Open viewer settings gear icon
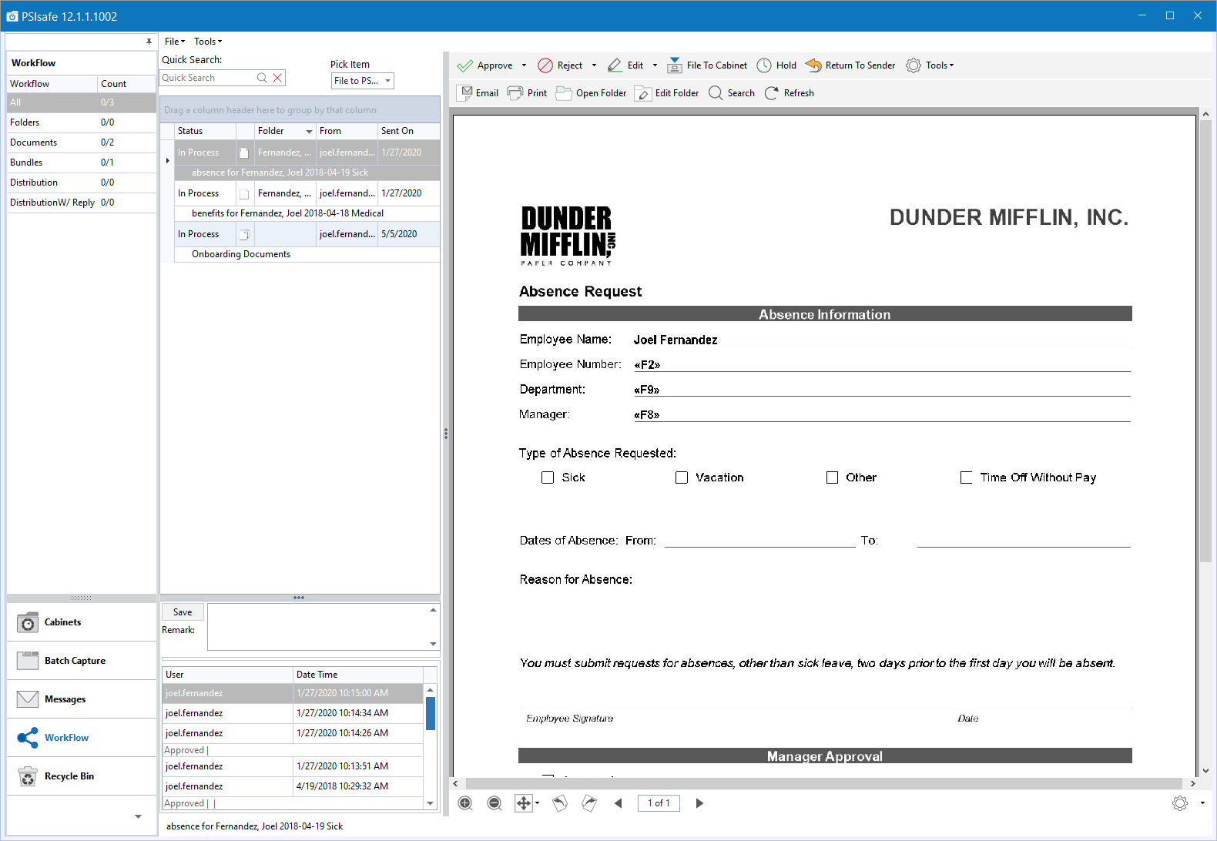 point(1180,803)
